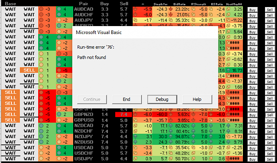Click the Microsoft Visual Basic dialog title
Image resolution: width=277 pixels, height=163 pixels.
pos(99,32)
